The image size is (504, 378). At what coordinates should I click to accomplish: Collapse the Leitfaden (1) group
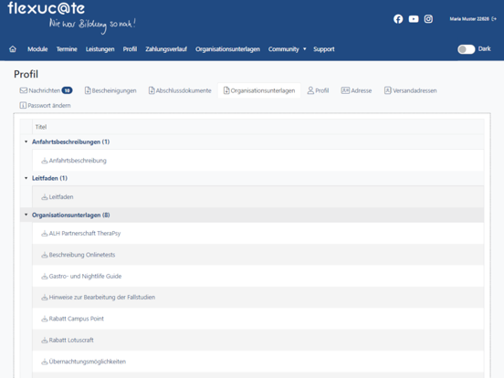[x=26, y=178]
